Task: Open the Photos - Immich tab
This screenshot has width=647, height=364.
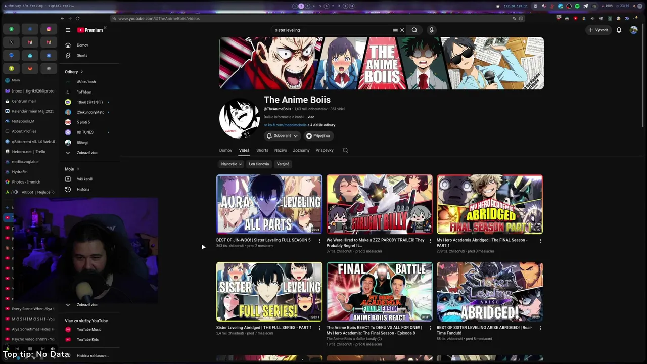Action: tap(30, 182)
